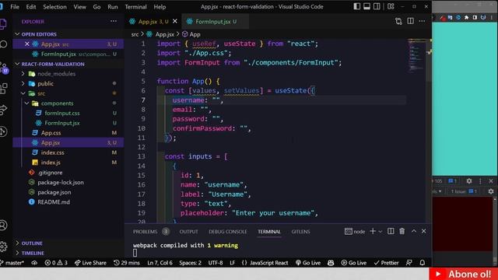Image resolution: width=498 pixels, height=280 pixels.
Task: Toggle secondary side bar layout icon
Action: coord(377,6)
